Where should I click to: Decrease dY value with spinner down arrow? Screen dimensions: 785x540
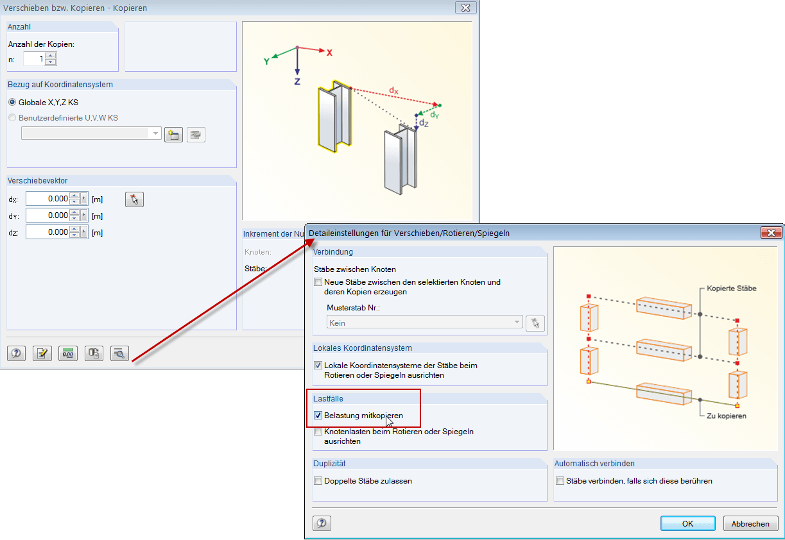coord(74,219)
